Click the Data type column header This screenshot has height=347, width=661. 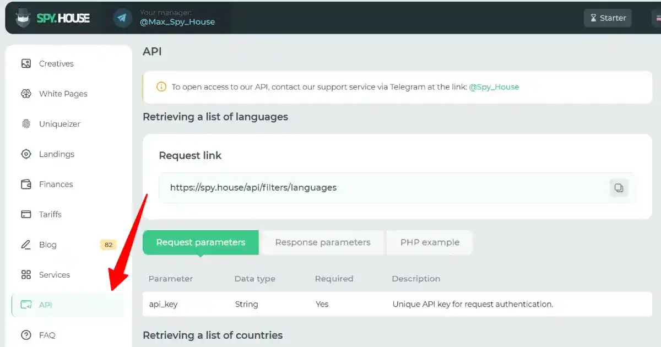[255, 279]
